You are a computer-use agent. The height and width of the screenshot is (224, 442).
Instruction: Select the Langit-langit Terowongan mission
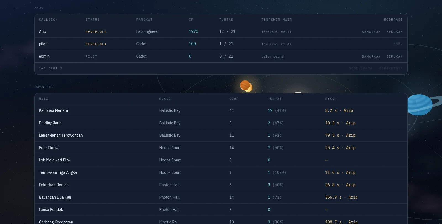[x=61, y=135]
